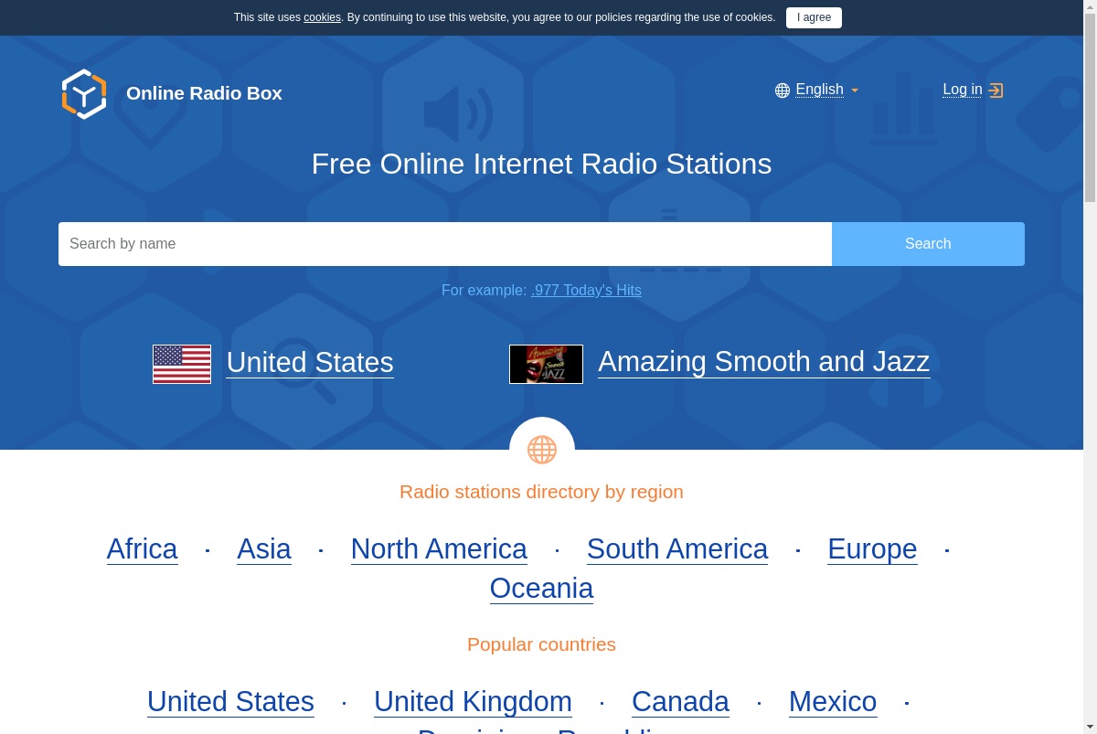Click the Popular countries heading
This screenshot has width=1097, height=734.
point(541,644)
